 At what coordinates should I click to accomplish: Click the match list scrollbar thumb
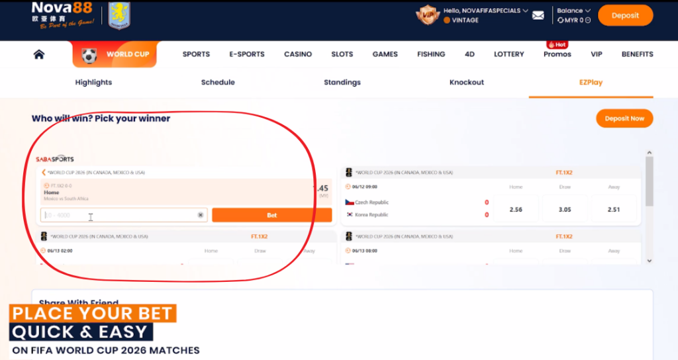click(649, 181)
